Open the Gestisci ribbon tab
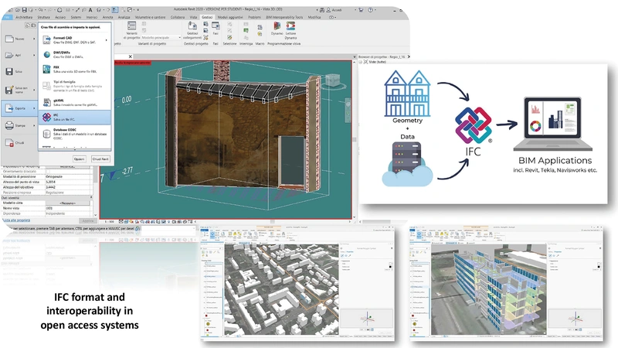The image size is (618, 348). tap(206, 16)
